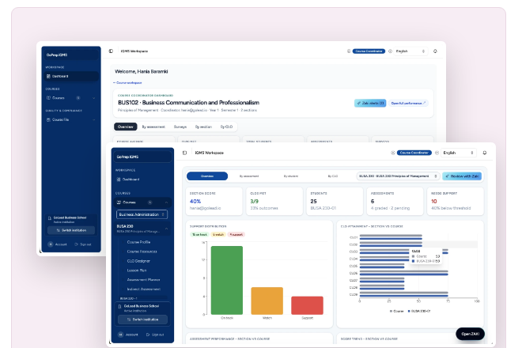Toggle sidebar icon in back window header
The image size is (522, 348).
point(111,51)
